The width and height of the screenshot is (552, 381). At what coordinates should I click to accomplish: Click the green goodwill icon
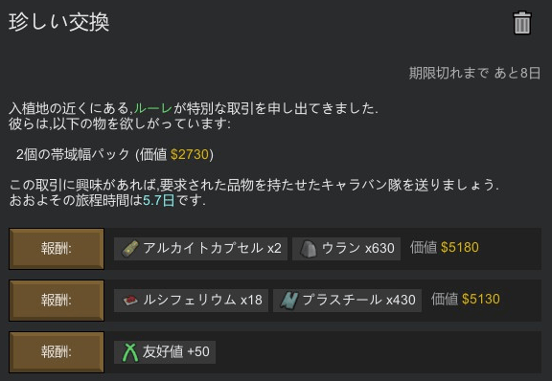coord(130,352)
